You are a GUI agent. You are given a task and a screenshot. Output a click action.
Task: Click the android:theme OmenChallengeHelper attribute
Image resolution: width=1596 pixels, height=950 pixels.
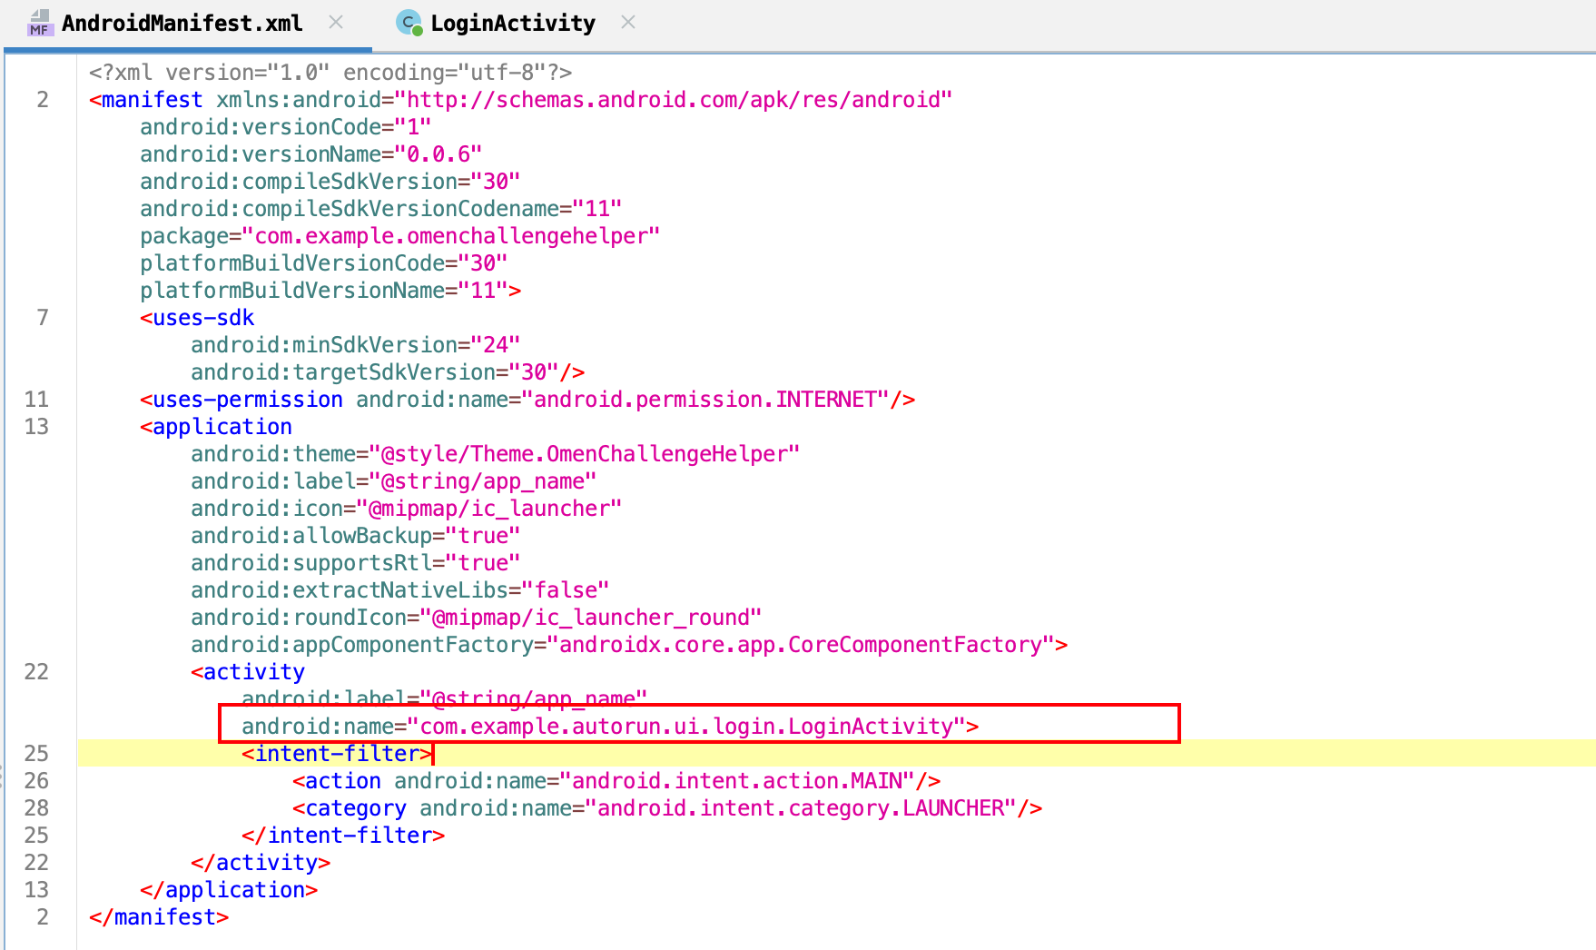point(495,454)
